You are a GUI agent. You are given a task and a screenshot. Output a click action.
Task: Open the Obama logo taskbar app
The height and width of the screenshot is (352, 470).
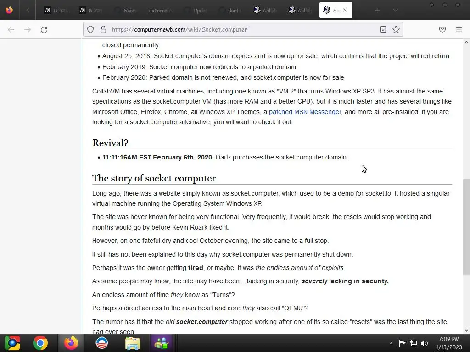[x=101, y=343]
